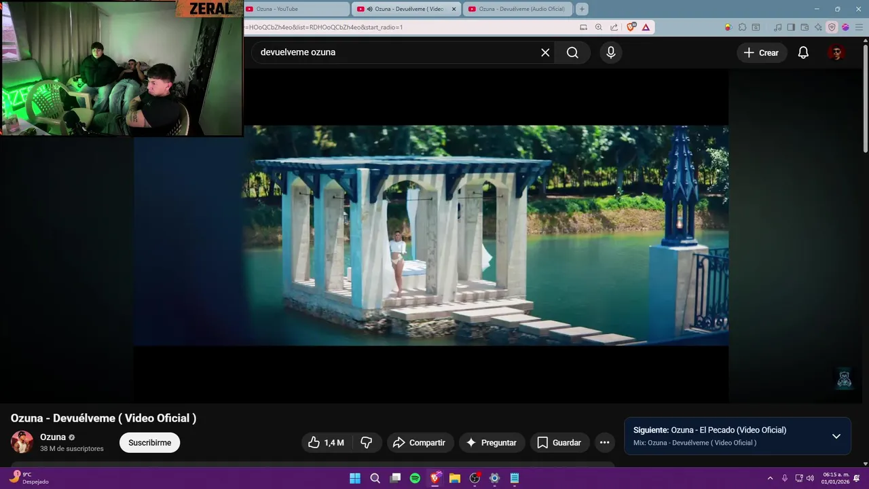The image size is (869, 489).
Task: Open Task View in the taskbar
Action: tap(395, 478)
